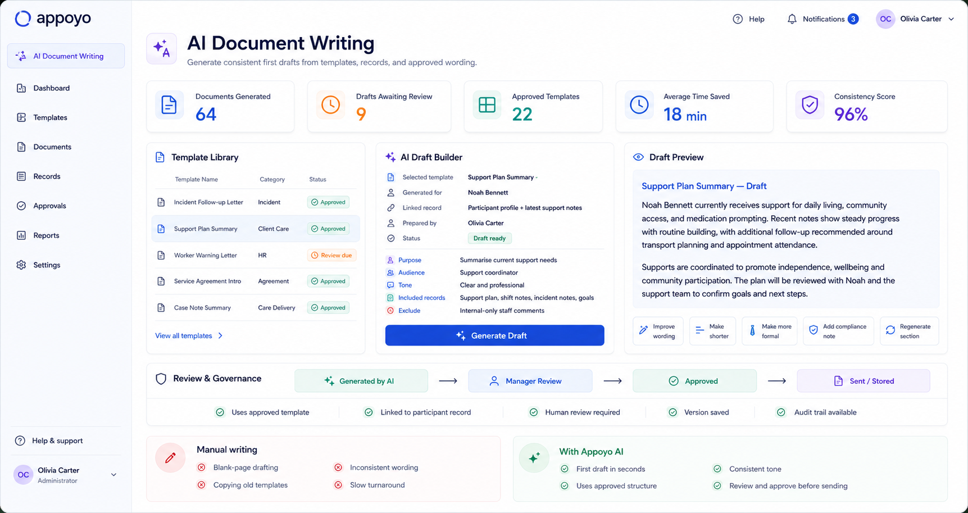The height and width of the screenshot is (513, 968).
Task: Click the Consistency Score shield icon
Action: pos(810,105)
